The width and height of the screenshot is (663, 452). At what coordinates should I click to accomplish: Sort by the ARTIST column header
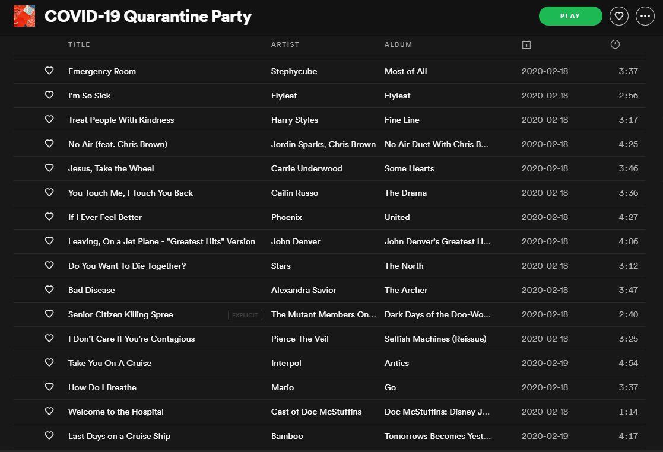[x=285, y=44]
